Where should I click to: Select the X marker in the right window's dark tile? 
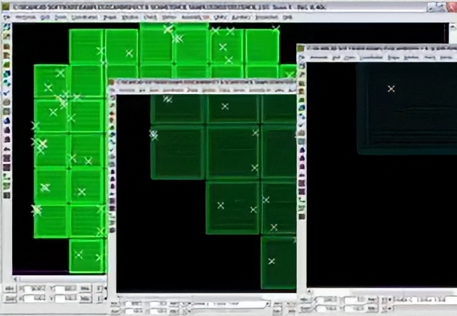coord(391,89)
